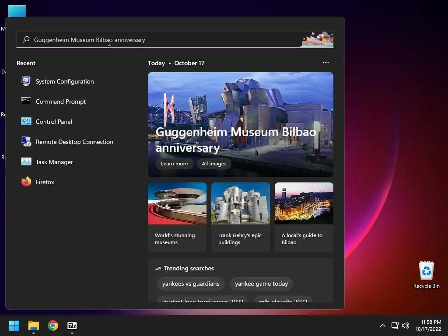Viewport: 448px width, 336px height.
Task: Click the Firefox icon in Recent list
Action: (x=26, y=182)
